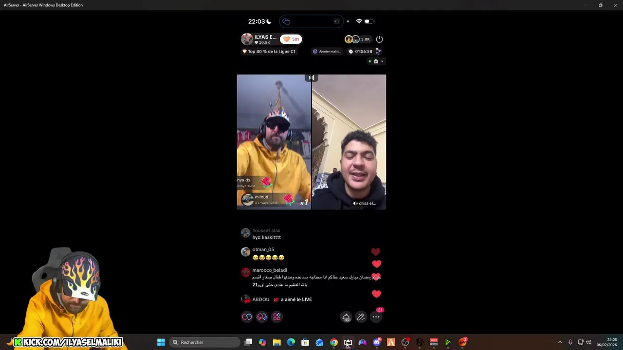
Task: Open the Windows Start menu
Action: coord(161,342)
